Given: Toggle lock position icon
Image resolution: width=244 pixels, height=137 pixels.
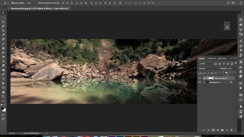Looking at the screenshot, I should pyautogui.click(x=212, y=73).
